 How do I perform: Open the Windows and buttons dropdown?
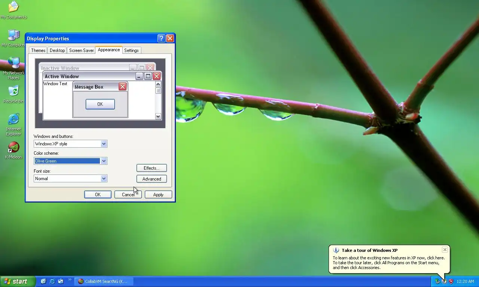pos(104,144)
